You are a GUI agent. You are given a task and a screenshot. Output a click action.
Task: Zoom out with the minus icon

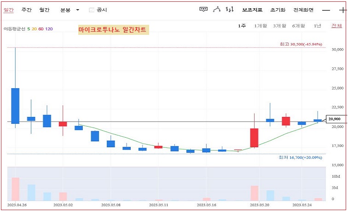(326, 10)
